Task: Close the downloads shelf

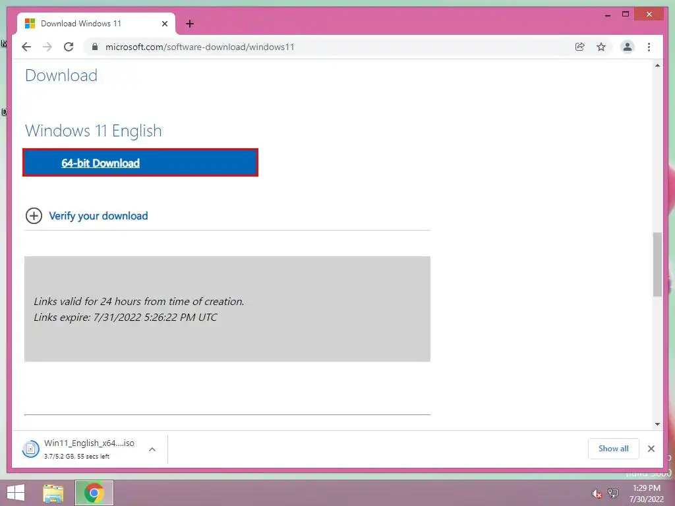Action: coord(651,449)
